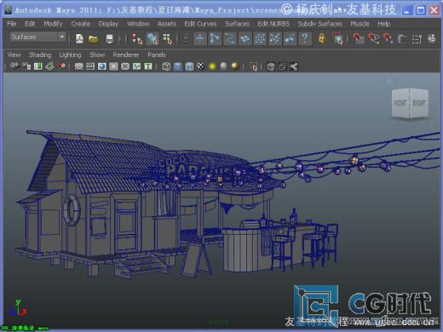The image size is (443, 332).
Task: Open the Assets menu
Action: 167,24
